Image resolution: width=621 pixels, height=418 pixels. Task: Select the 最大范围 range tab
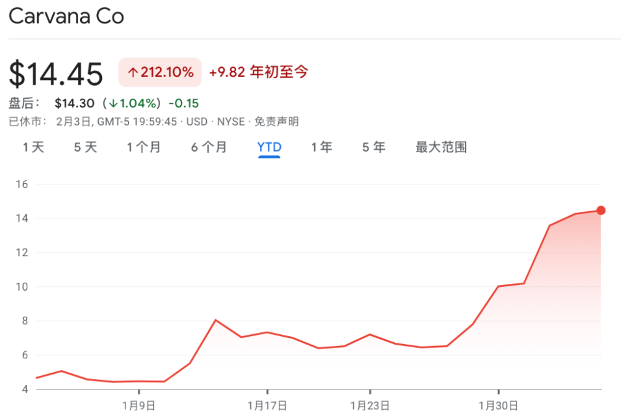(441, 147)
